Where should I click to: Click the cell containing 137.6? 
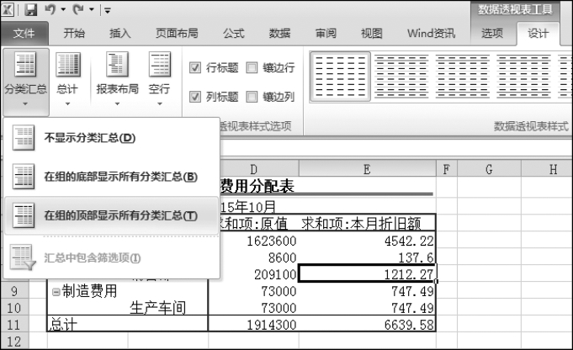pos(367,257)
